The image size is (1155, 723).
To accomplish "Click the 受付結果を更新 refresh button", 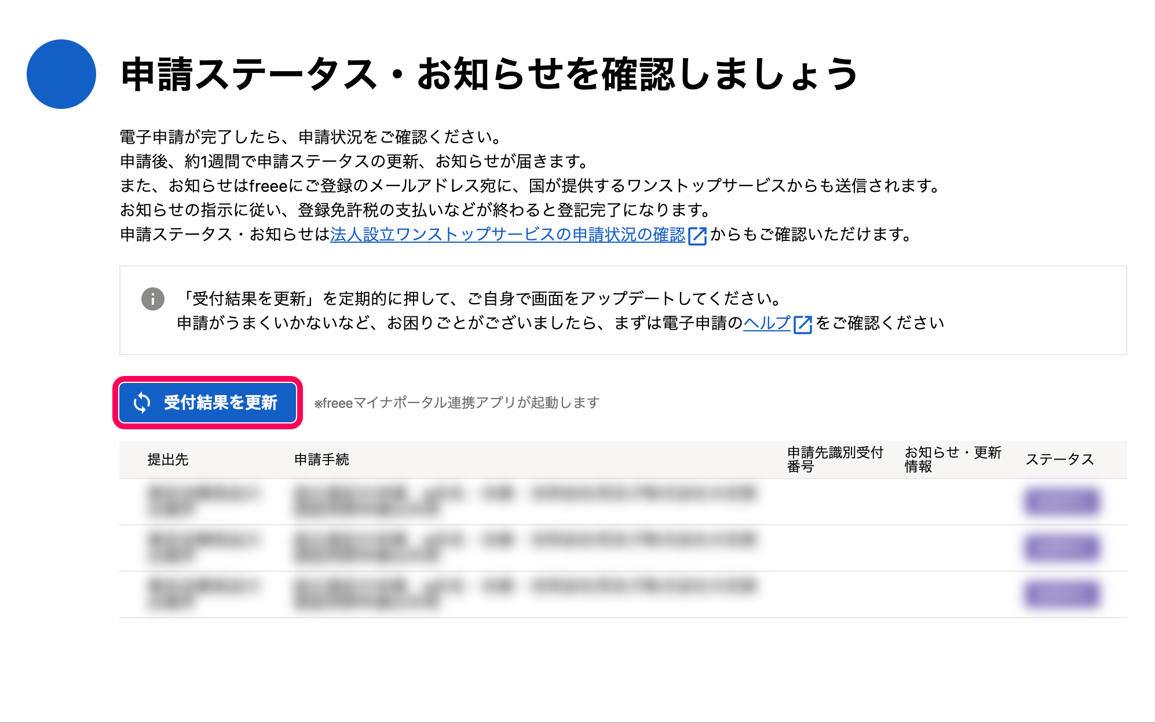I will [207, 403].
